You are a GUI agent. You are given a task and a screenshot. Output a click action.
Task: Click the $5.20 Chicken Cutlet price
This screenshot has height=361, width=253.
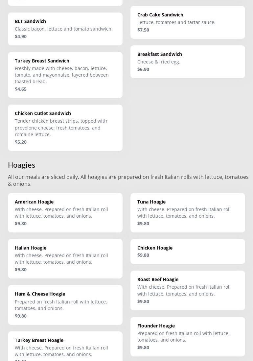(21, 142)
